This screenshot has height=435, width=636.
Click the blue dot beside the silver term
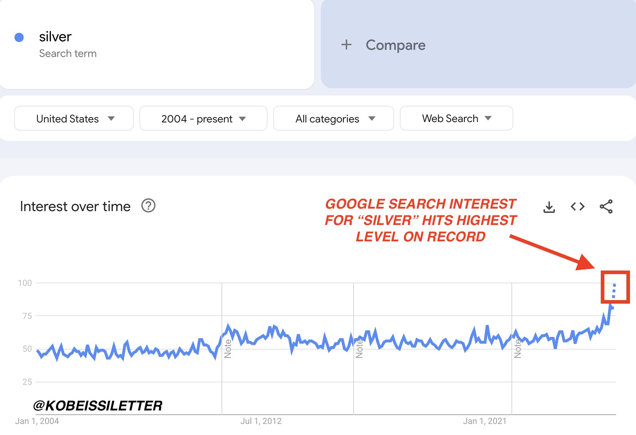coord(20,37)
